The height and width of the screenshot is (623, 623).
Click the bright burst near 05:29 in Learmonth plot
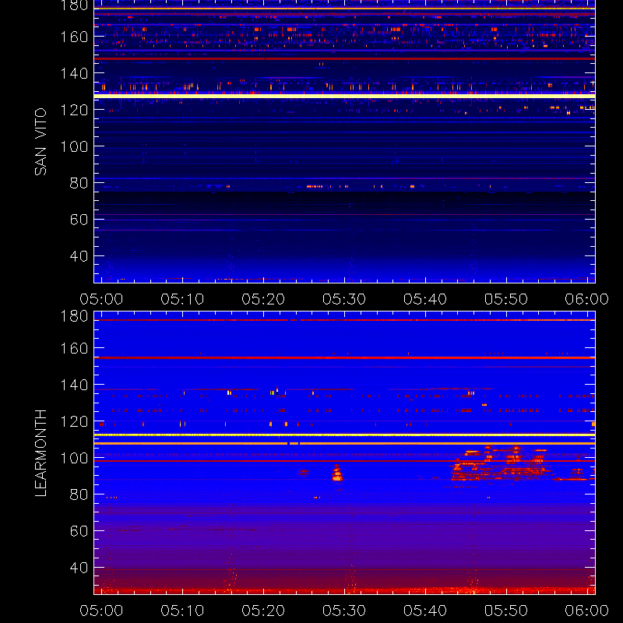337,473
